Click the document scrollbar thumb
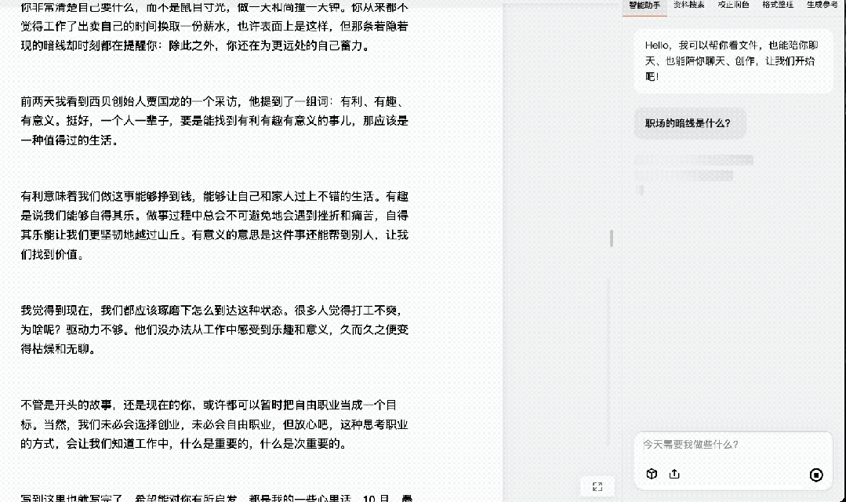The width and height of the screenshot is (846, 502). [x=612, y=238]
